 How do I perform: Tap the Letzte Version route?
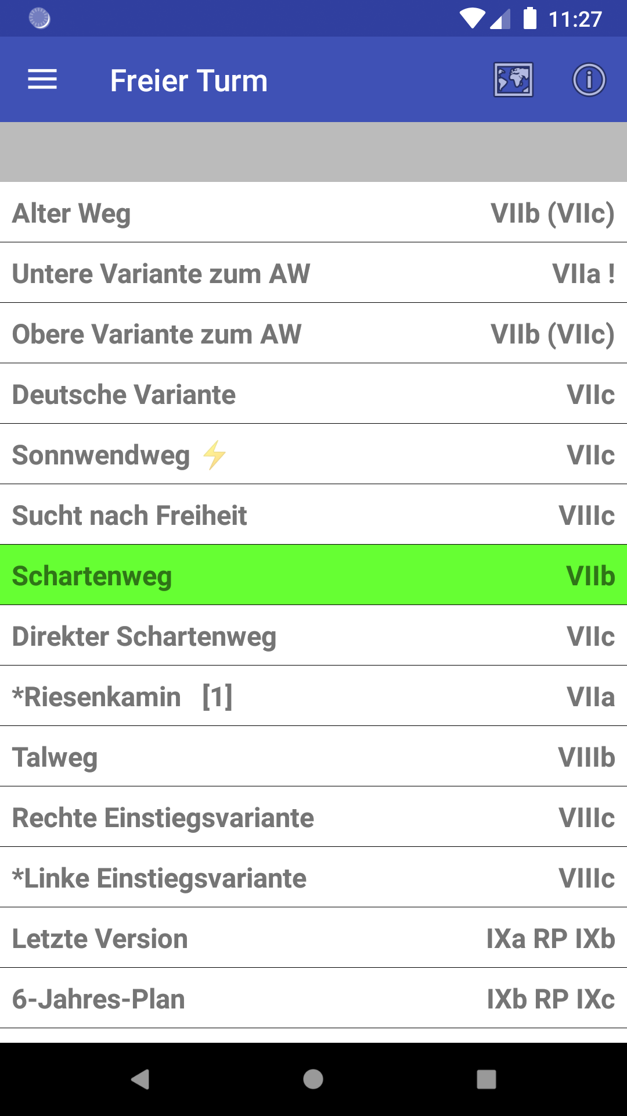point(313,938)
